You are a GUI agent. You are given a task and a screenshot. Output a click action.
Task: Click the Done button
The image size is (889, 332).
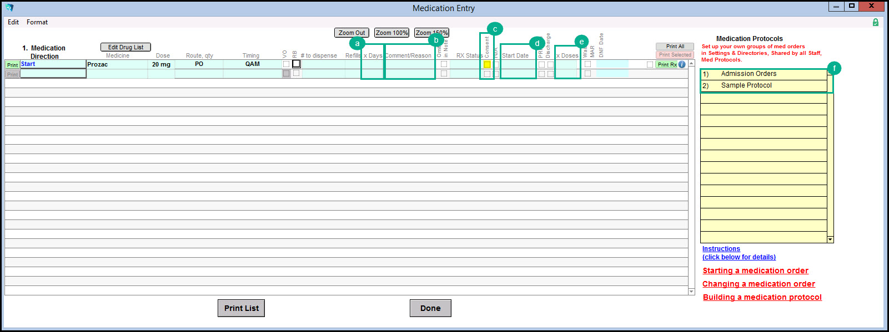[430, 308]
